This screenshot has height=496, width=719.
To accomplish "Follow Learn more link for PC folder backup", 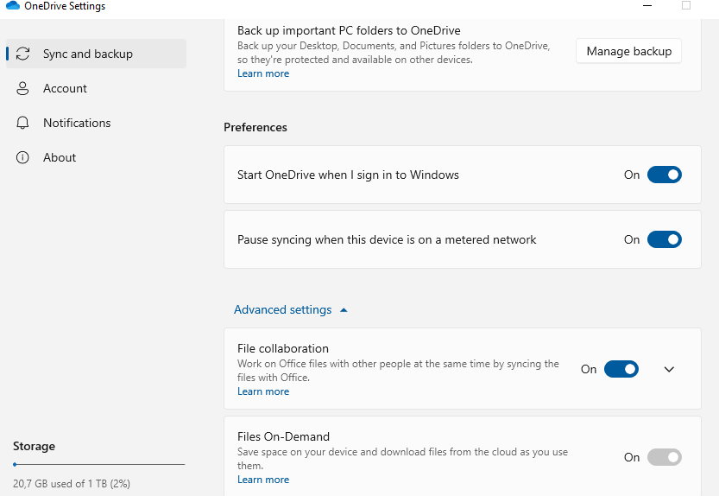I will click(263, 73).
